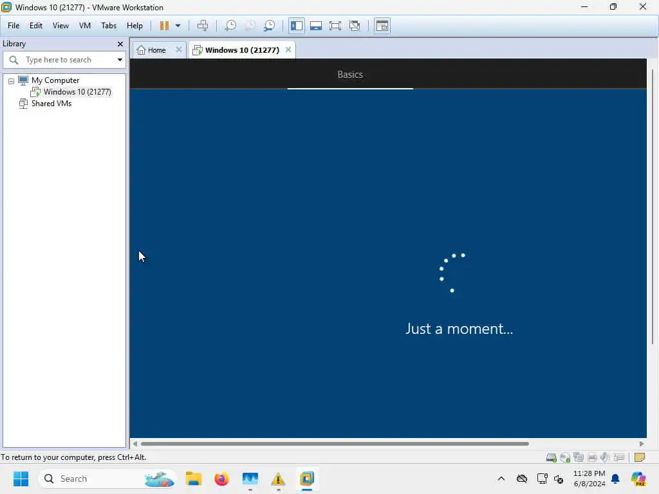Open the power options dropdown arrow
This screenshot has width=659, height=494.
(178, 26)
